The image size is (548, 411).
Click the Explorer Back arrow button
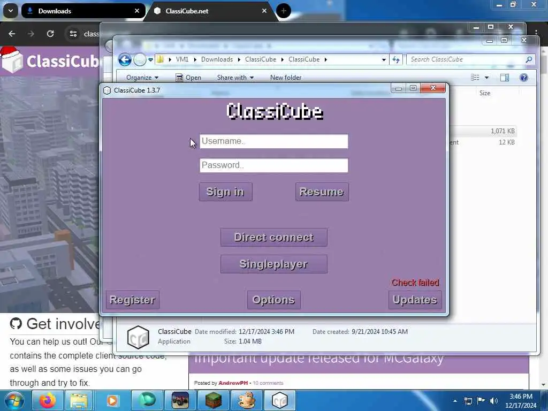point(125,60)
